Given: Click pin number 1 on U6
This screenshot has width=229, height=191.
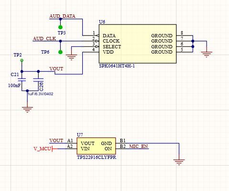Looking at the screenshot, I should (x=94, y=33).
